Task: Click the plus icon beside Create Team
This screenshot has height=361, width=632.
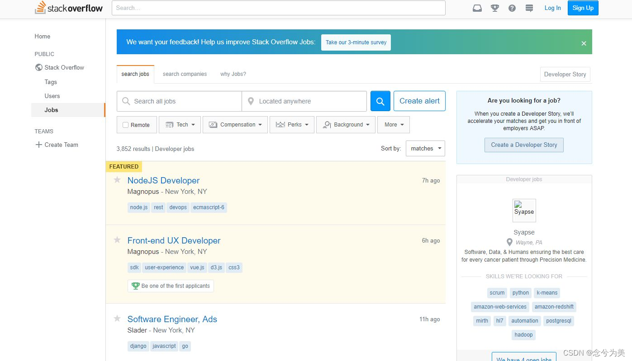Action: [38, 145]
